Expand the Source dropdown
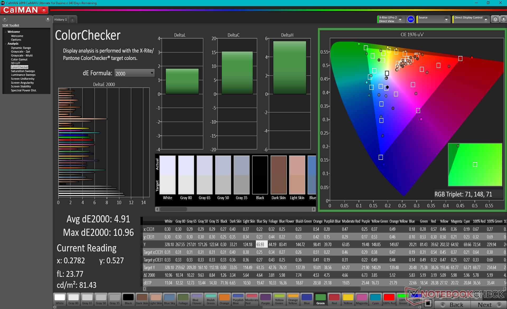Viewport: 507px width, 309px height. click(x=446, y=20)
